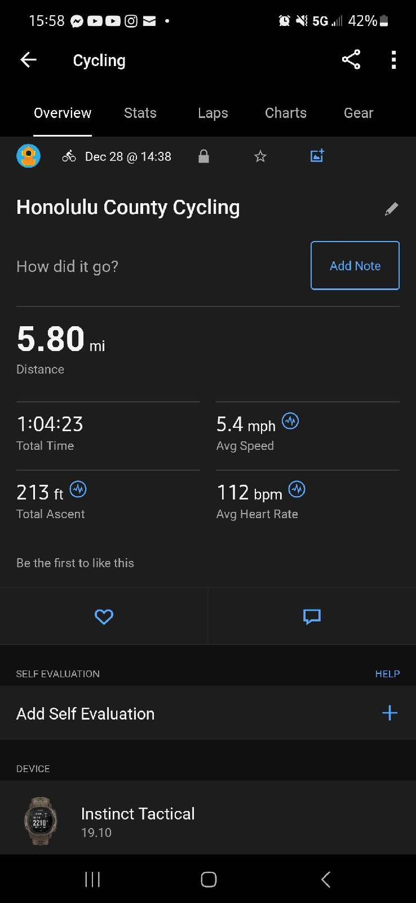Screen dimensions: 416x903
Task: Toggle the privacy lock icon
Action: tap(203, 156)
